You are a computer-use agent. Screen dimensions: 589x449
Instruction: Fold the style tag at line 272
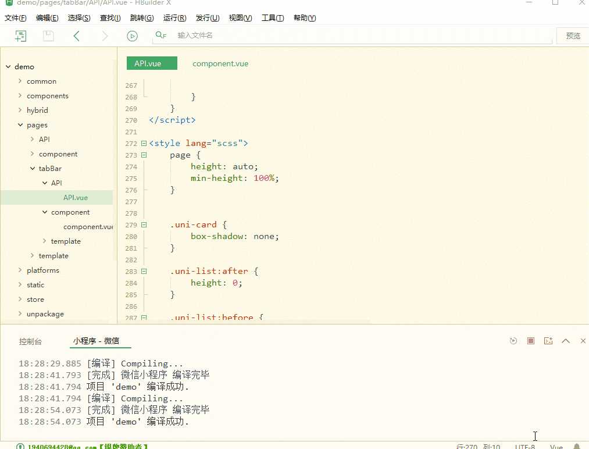coord(144,143)
